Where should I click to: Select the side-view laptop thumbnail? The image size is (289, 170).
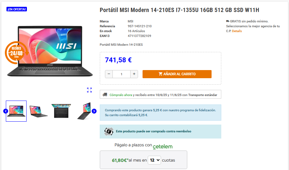(84, 111)
